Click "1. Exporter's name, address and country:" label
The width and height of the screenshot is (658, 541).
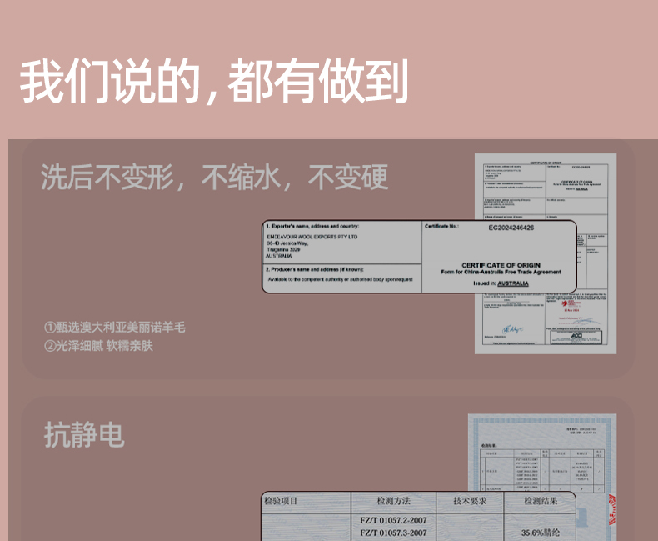(x=312, y=226)
